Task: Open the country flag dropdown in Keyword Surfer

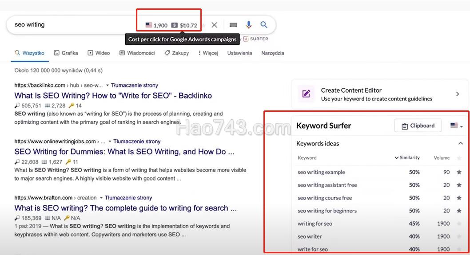Action: [x=457, y=126]
